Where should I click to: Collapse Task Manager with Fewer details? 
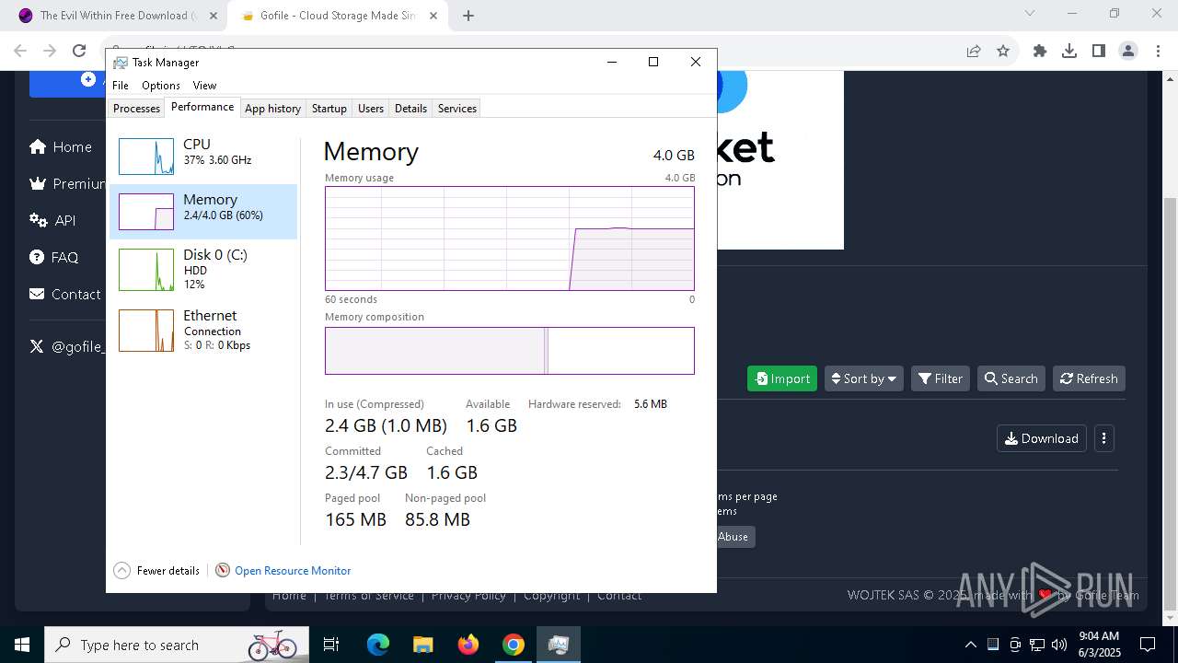(156, 571)
